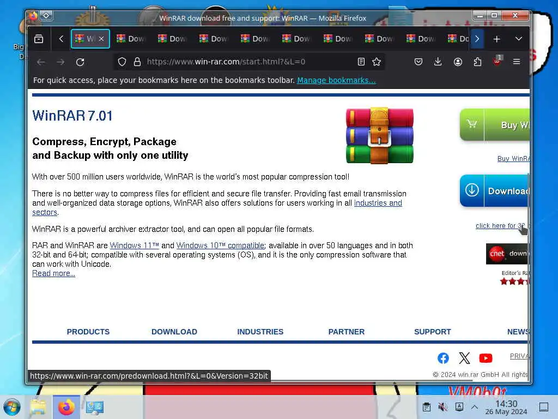
Task: Click the clipboard tray icon
Action: 426,407
